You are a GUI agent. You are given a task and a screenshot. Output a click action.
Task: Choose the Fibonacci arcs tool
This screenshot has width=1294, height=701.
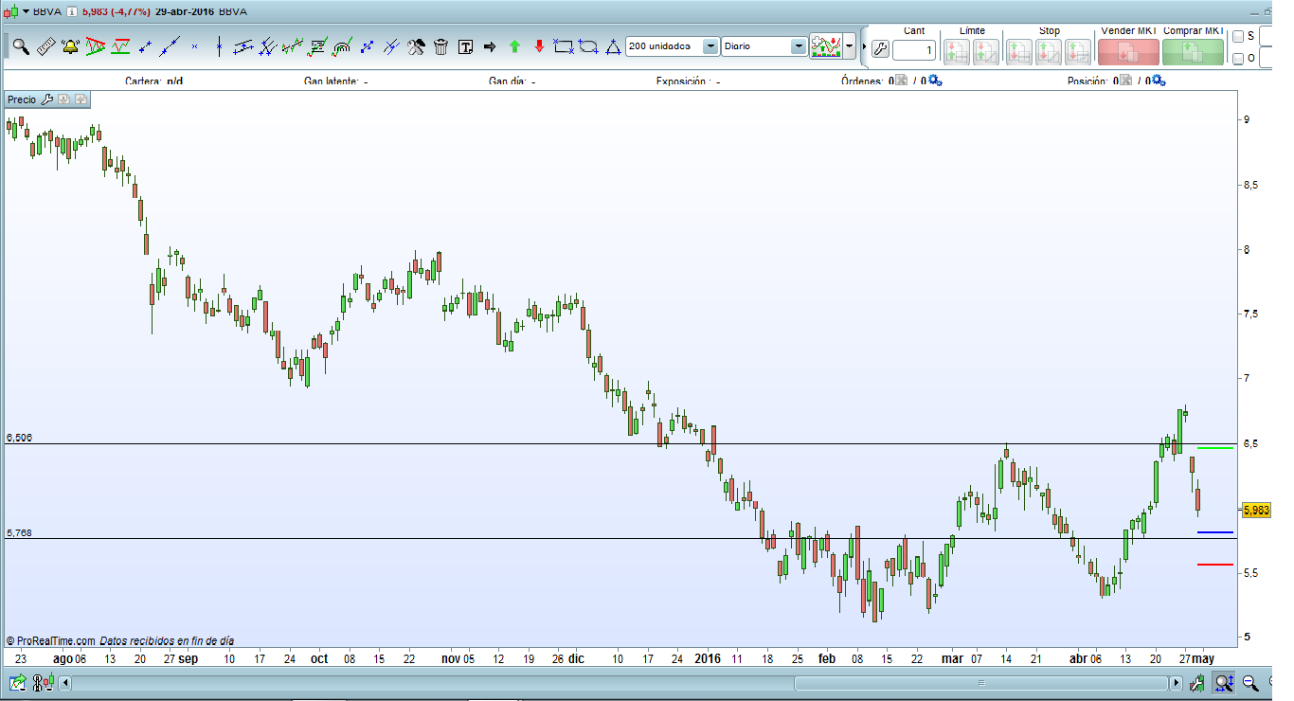pos(343,45)
